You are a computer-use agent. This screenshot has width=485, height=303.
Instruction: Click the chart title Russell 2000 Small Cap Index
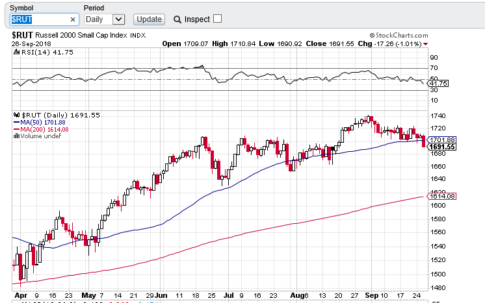81,35
